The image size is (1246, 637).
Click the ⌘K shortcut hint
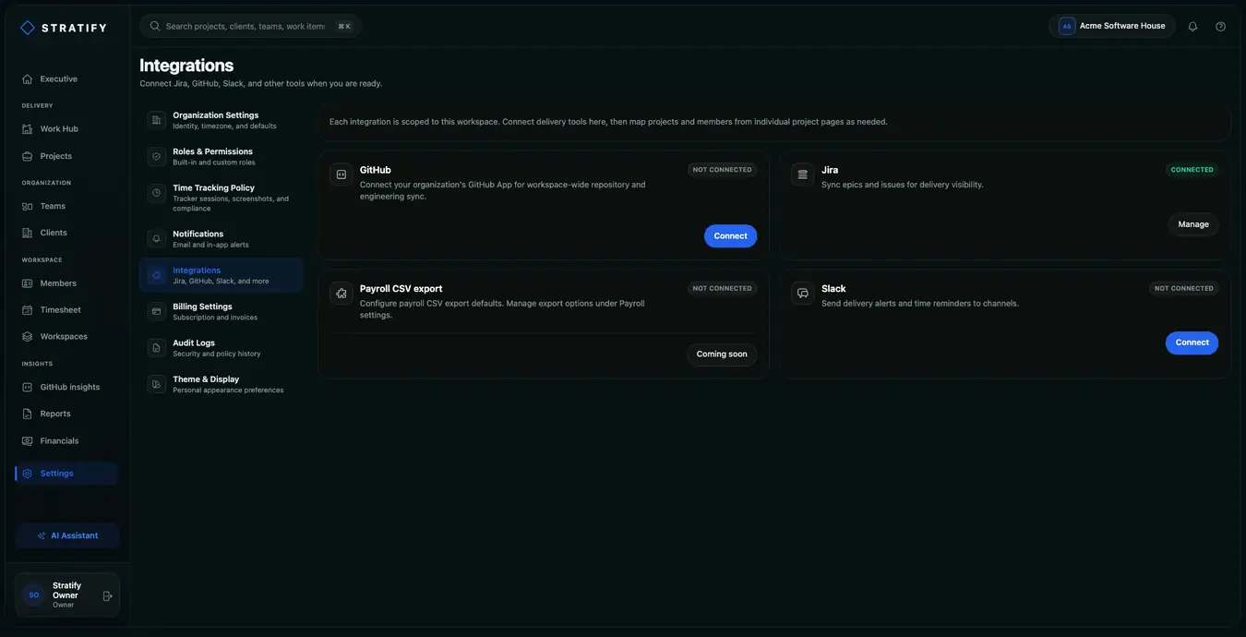pyautogui.click(x=344, y=27)
